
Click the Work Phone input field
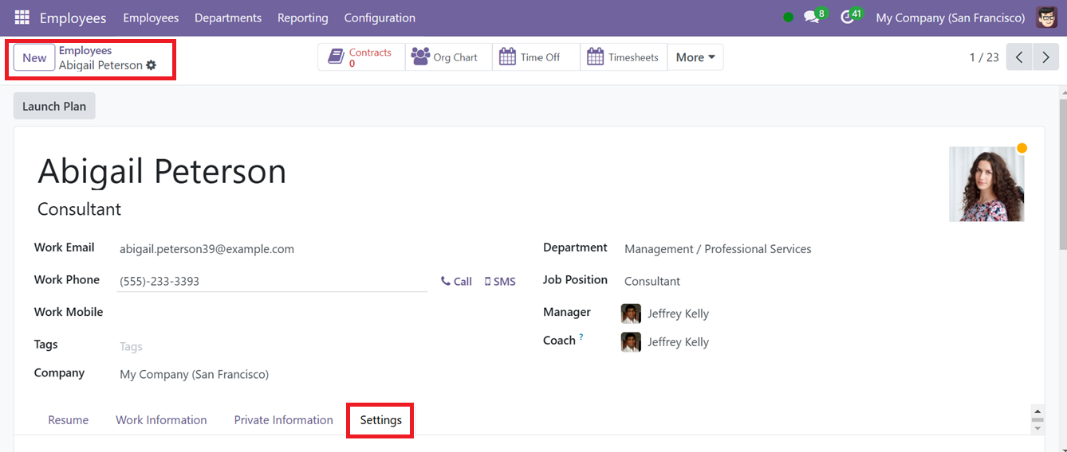point(272,281)
